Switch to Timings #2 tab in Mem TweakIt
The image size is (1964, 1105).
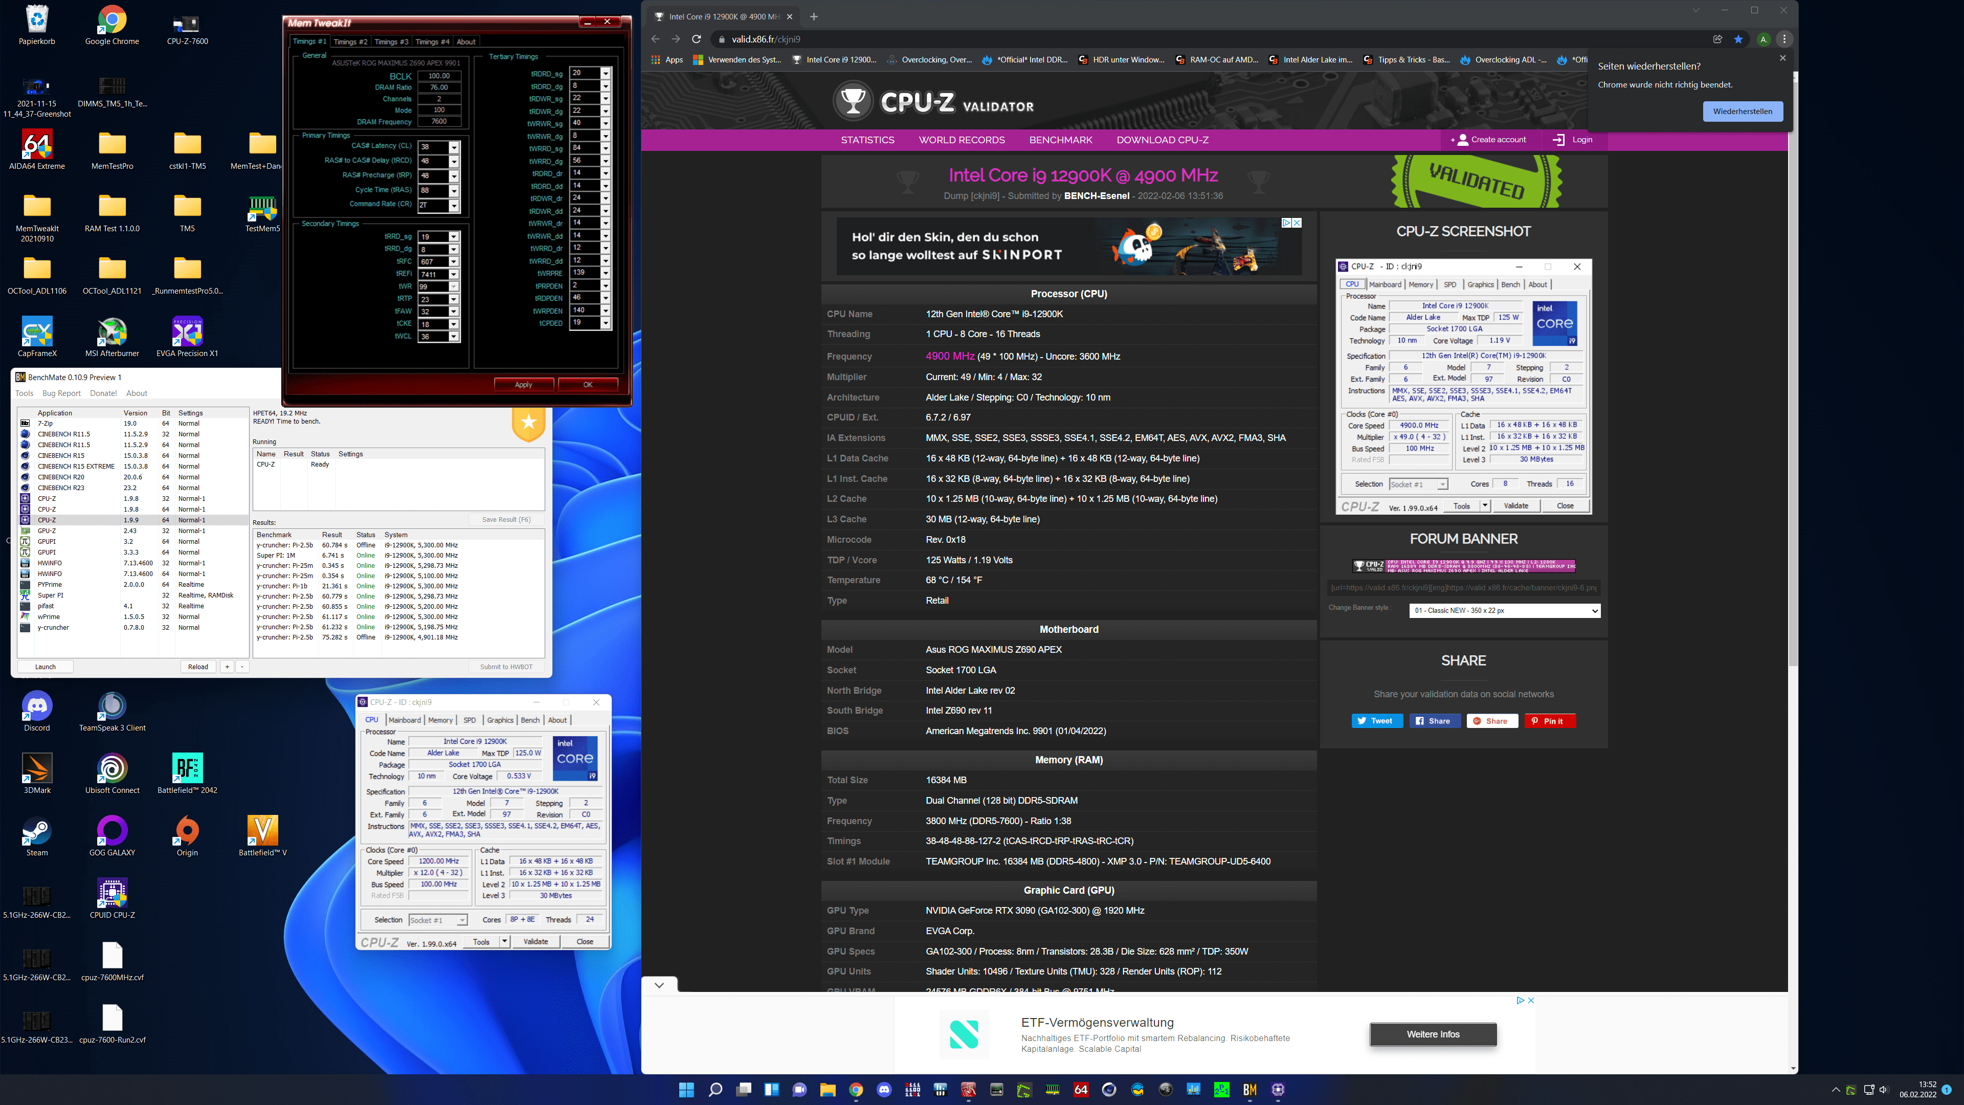point(350,42)
